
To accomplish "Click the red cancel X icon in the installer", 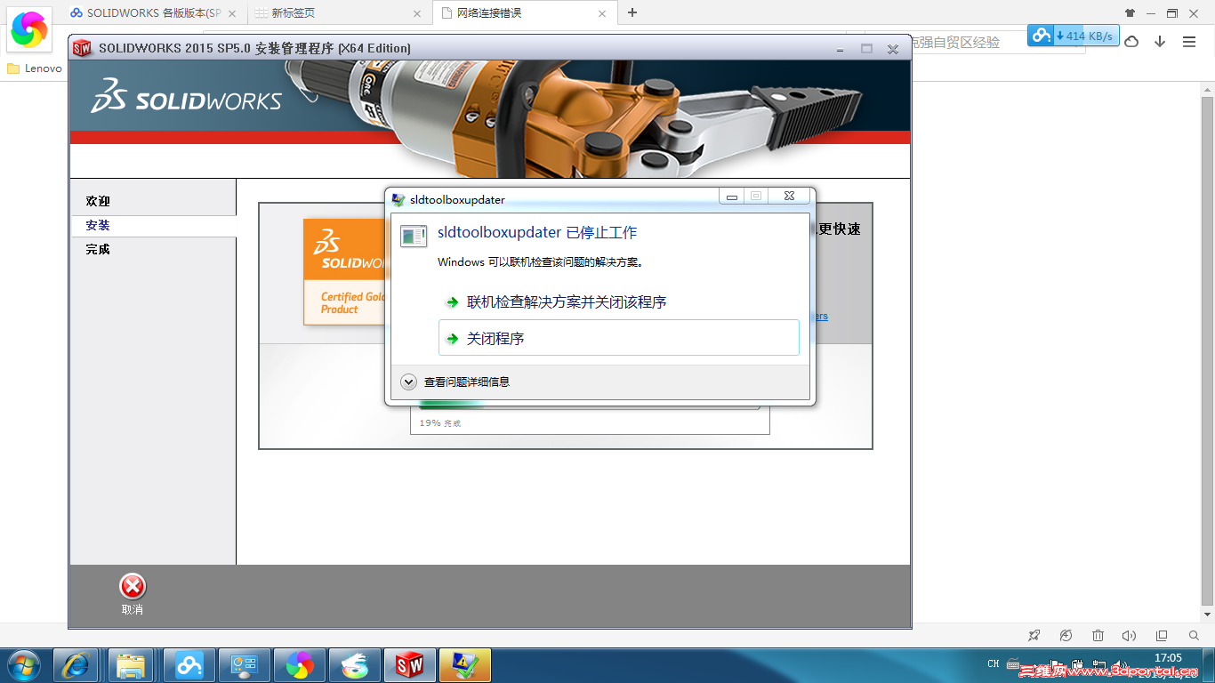I will pos(133,586).
